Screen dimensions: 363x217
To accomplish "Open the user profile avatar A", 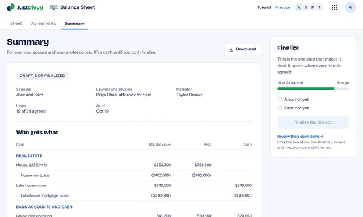I will coord(350,7).
